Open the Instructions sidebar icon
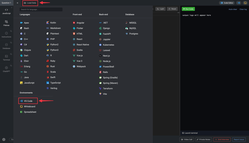Screen dimensions: 249x143 pyautogui.click(x=6, y=34)
